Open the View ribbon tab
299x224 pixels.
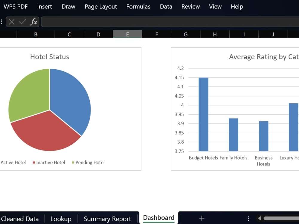(x=215, y=7)
